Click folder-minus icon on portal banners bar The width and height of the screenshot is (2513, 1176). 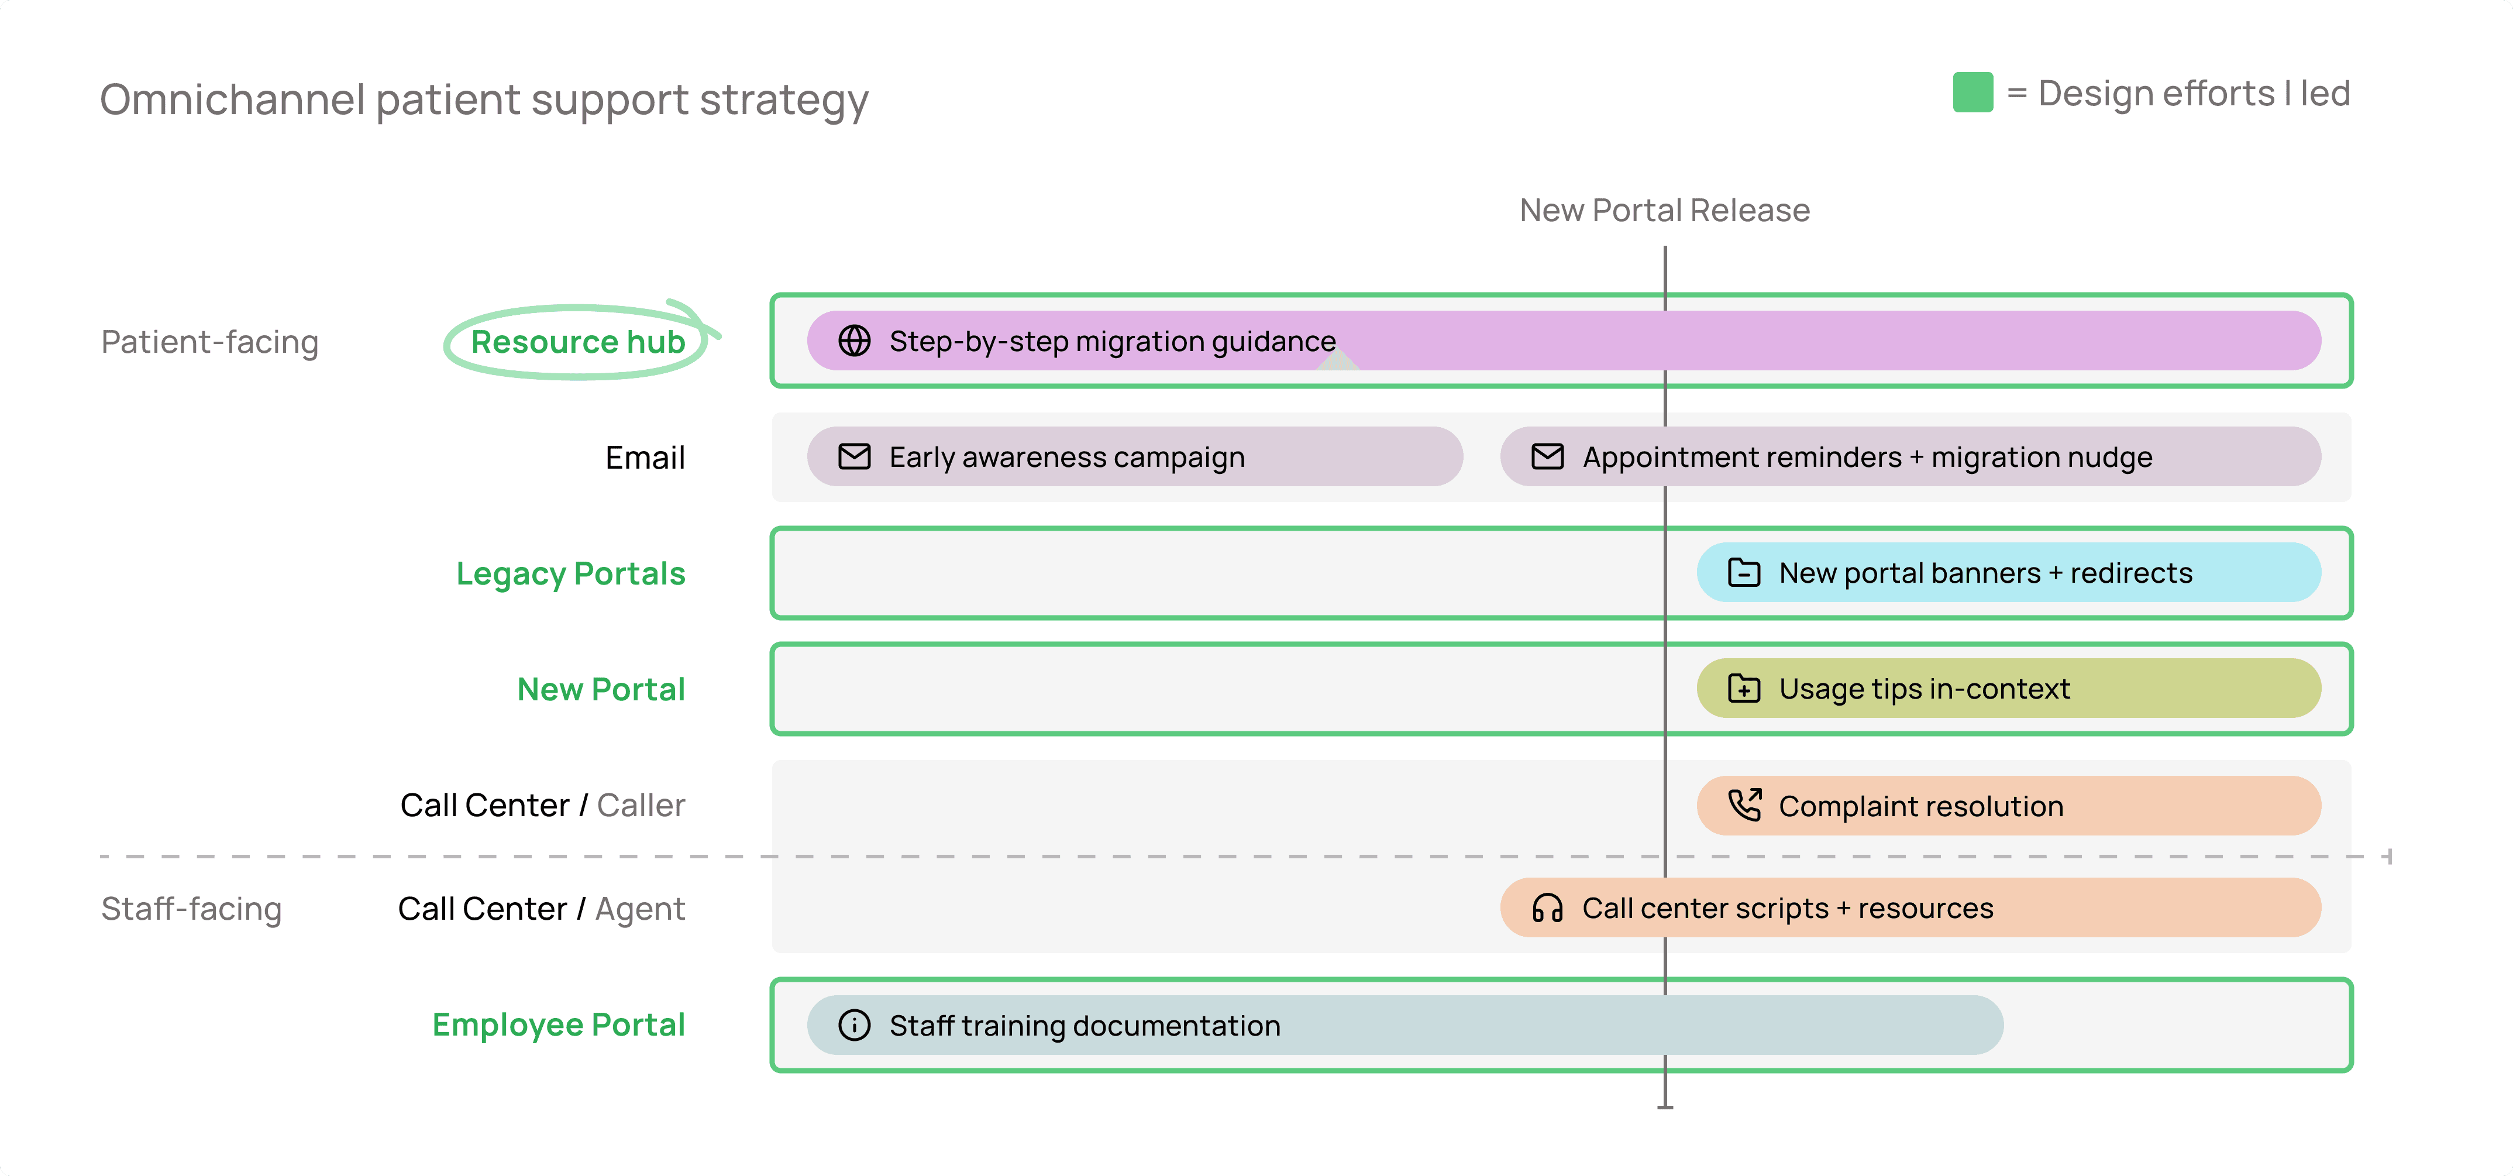[1743, 573]
